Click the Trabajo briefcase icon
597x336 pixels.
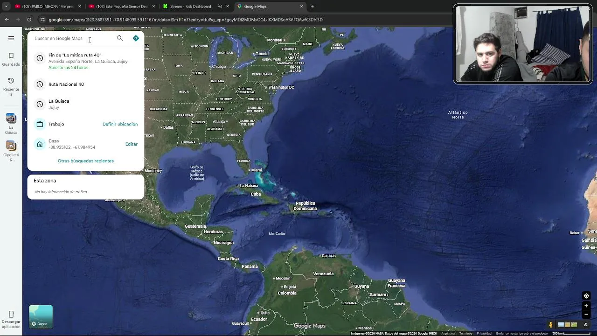tap(40, 124)
